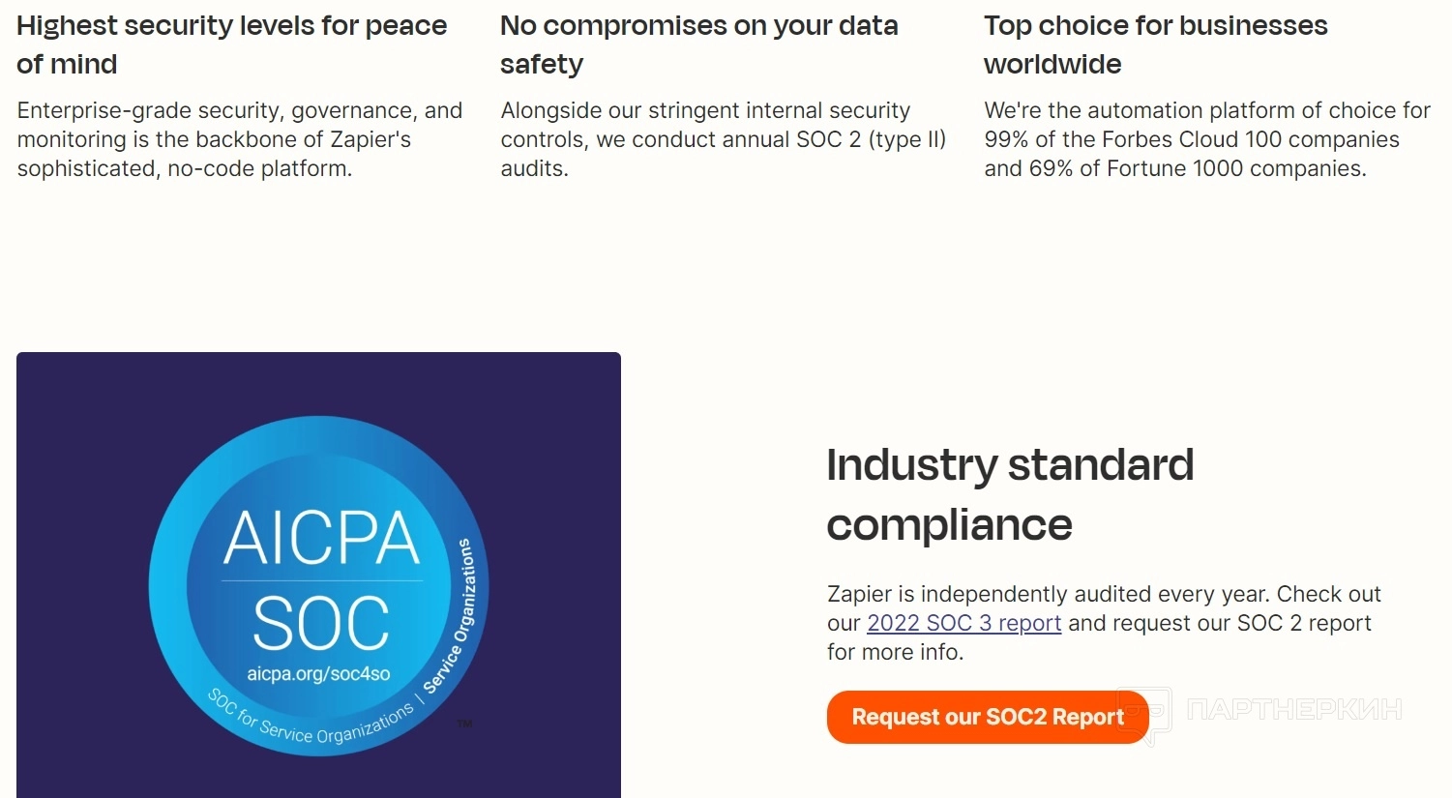Click the ПАРТНЕРКИН watermark text
This screenshot has height=798, width=1452.
point(1294,710)
